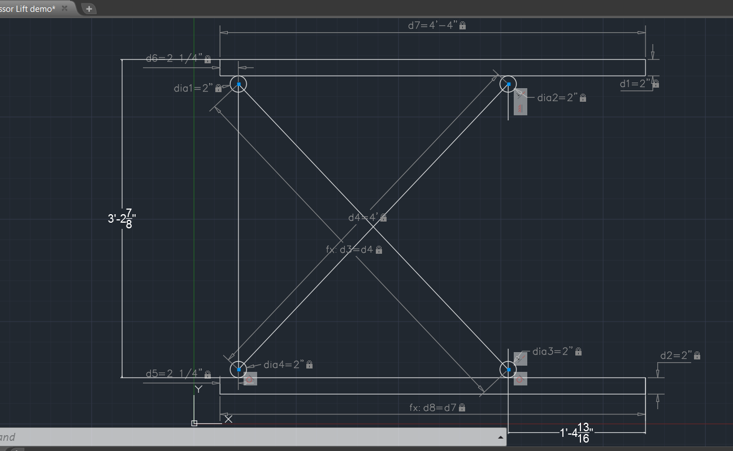
Task: Click the tangent constraint icon beside dia4 circle
Action: (x=250, y=379)
